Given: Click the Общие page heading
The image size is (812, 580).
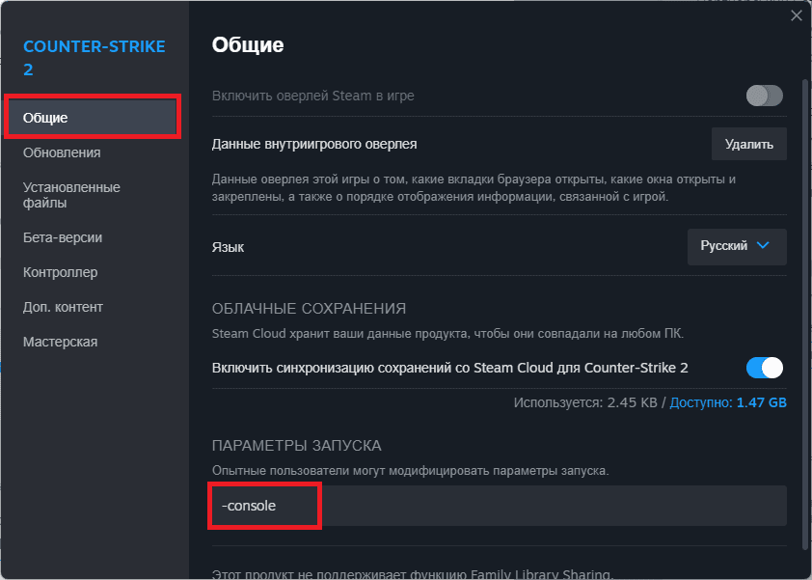Looking at the screenshot, I should pos(248,44).
